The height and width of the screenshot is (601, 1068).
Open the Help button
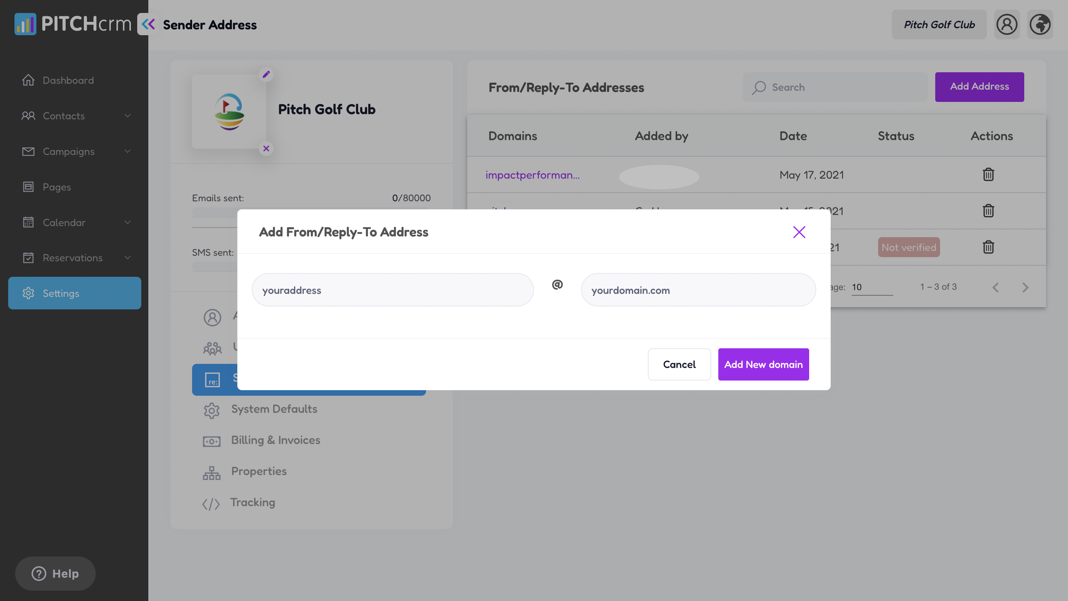[x=56, y=574]
